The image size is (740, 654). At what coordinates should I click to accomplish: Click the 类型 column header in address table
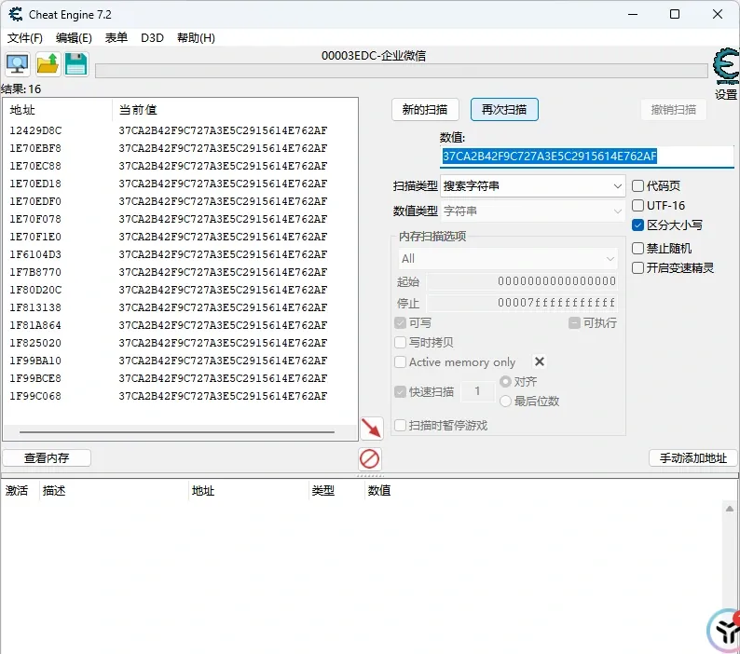click(x=336, y=491)
